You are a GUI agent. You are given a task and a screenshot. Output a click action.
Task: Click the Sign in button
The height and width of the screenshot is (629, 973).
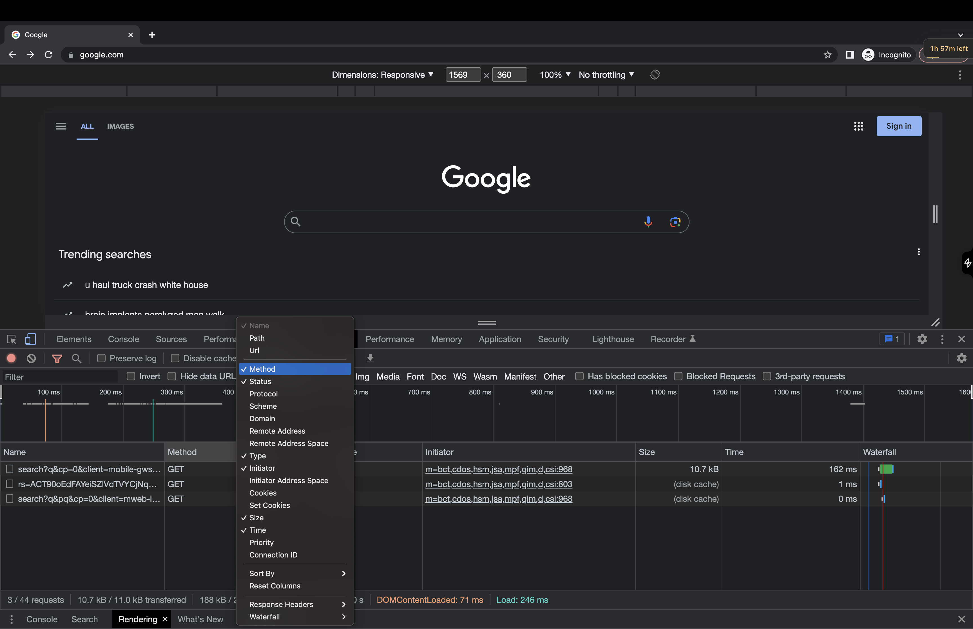[x=899, y=126]
